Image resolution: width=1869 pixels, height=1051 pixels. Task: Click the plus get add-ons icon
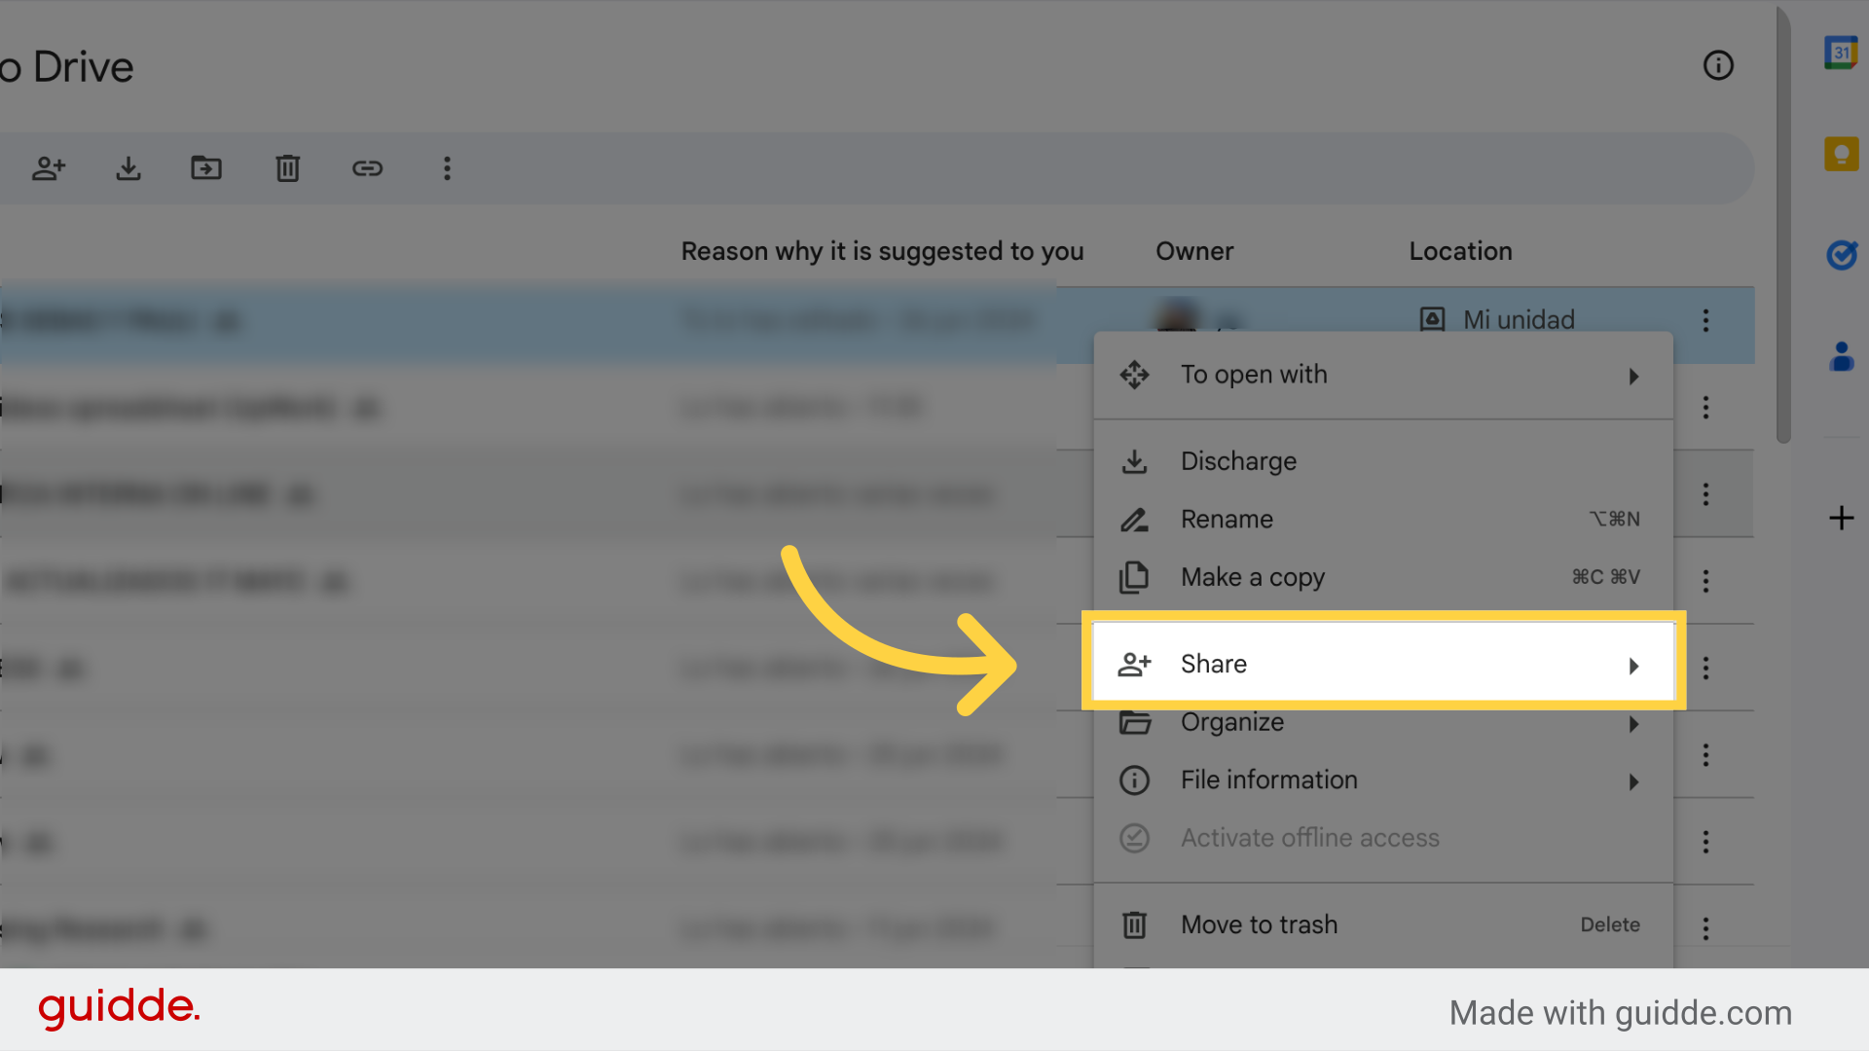pyautogui.click(x=1841, y=518)
